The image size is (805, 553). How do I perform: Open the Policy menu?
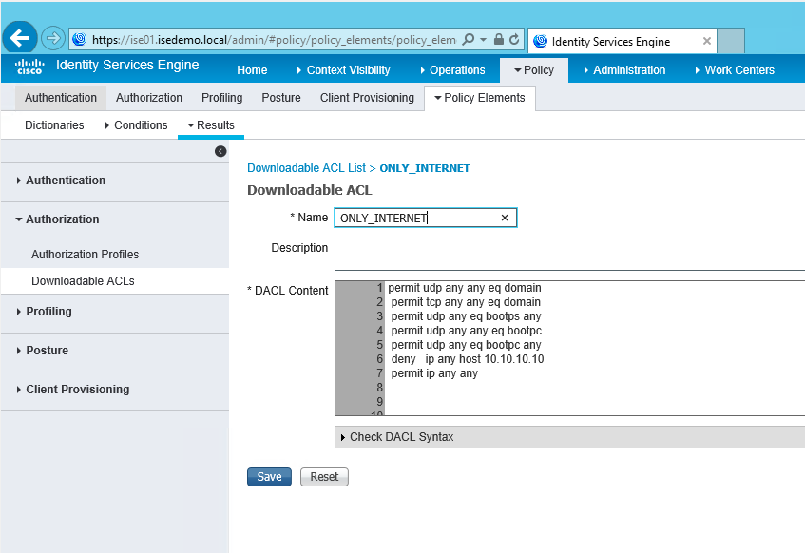click(x=534, y=70)
